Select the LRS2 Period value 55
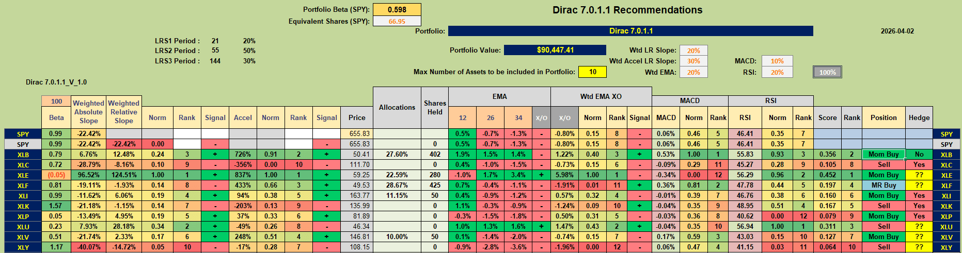This screenshot has height=253, width=962. coord(215,50)
